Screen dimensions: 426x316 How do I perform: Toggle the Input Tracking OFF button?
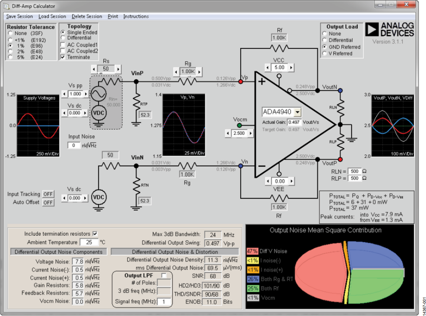click(x=48, y=194)
